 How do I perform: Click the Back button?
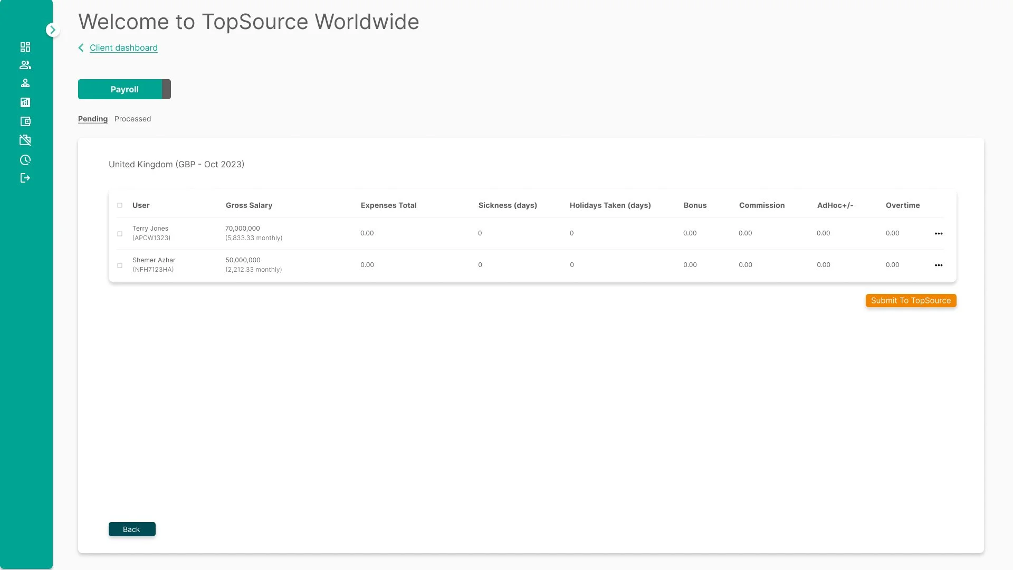click(x=132, y=529)
